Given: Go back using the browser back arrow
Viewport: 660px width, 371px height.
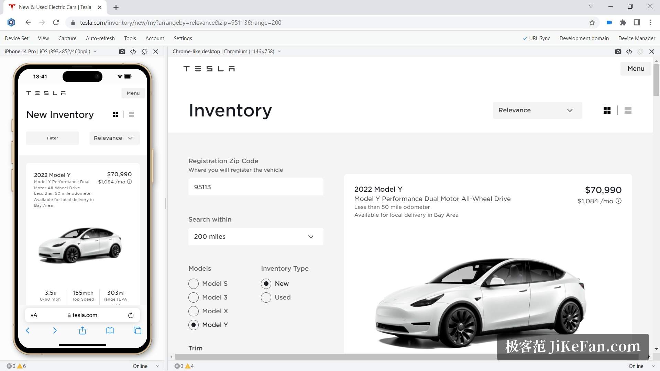Looking at the screenshot, I should coord(28,23).
